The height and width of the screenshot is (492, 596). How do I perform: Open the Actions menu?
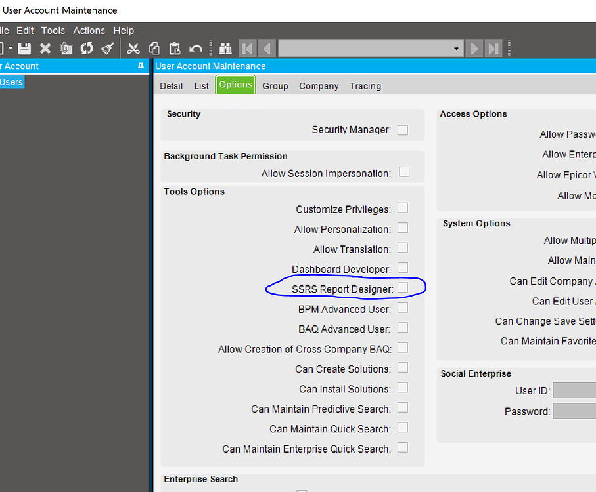89,30
